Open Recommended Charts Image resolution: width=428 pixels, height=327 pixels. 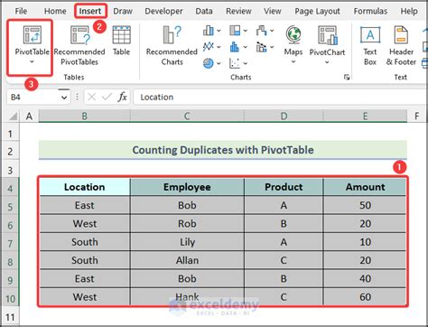tap(172, 45)
